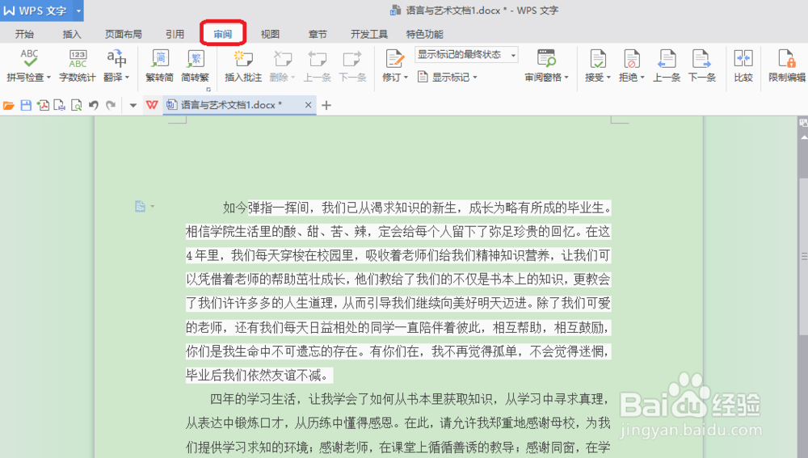Switch to the 开始 tab

(24, 34)
